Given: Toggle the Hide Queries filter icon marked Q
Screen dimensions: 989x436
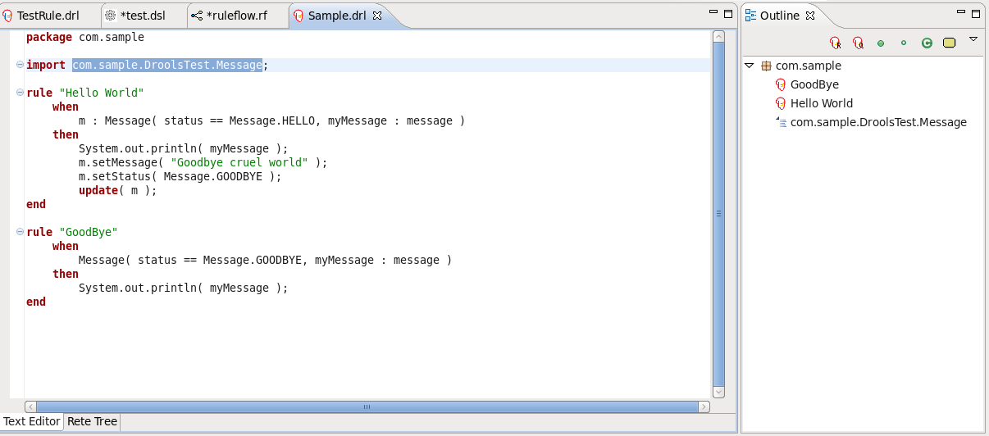Looking at the screenshot, I should (x=858, y=43).
